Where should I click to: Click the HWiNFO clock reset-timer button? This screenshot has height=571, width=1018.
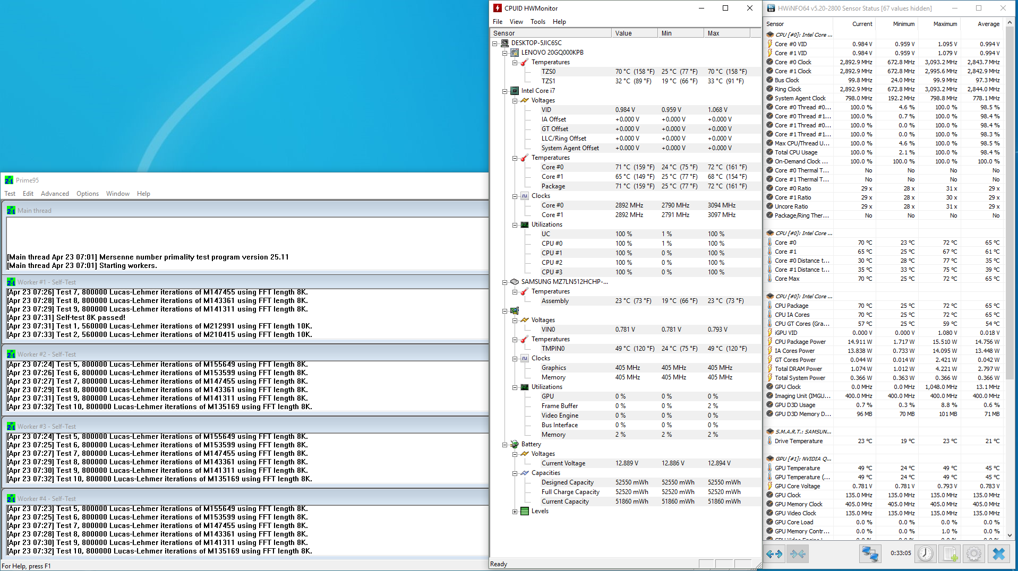[x=926, y=553]
